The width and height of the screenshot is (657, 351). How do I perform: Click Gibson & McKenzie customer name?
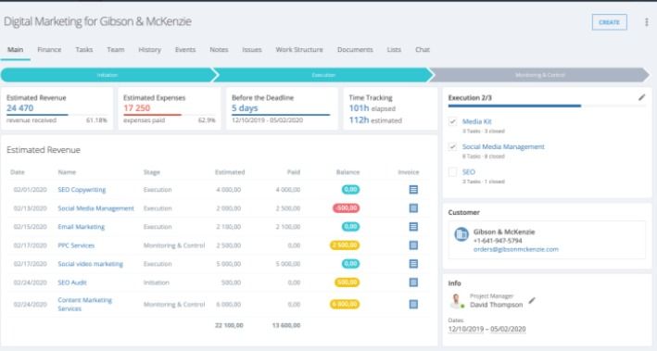(x=504, y=232)
